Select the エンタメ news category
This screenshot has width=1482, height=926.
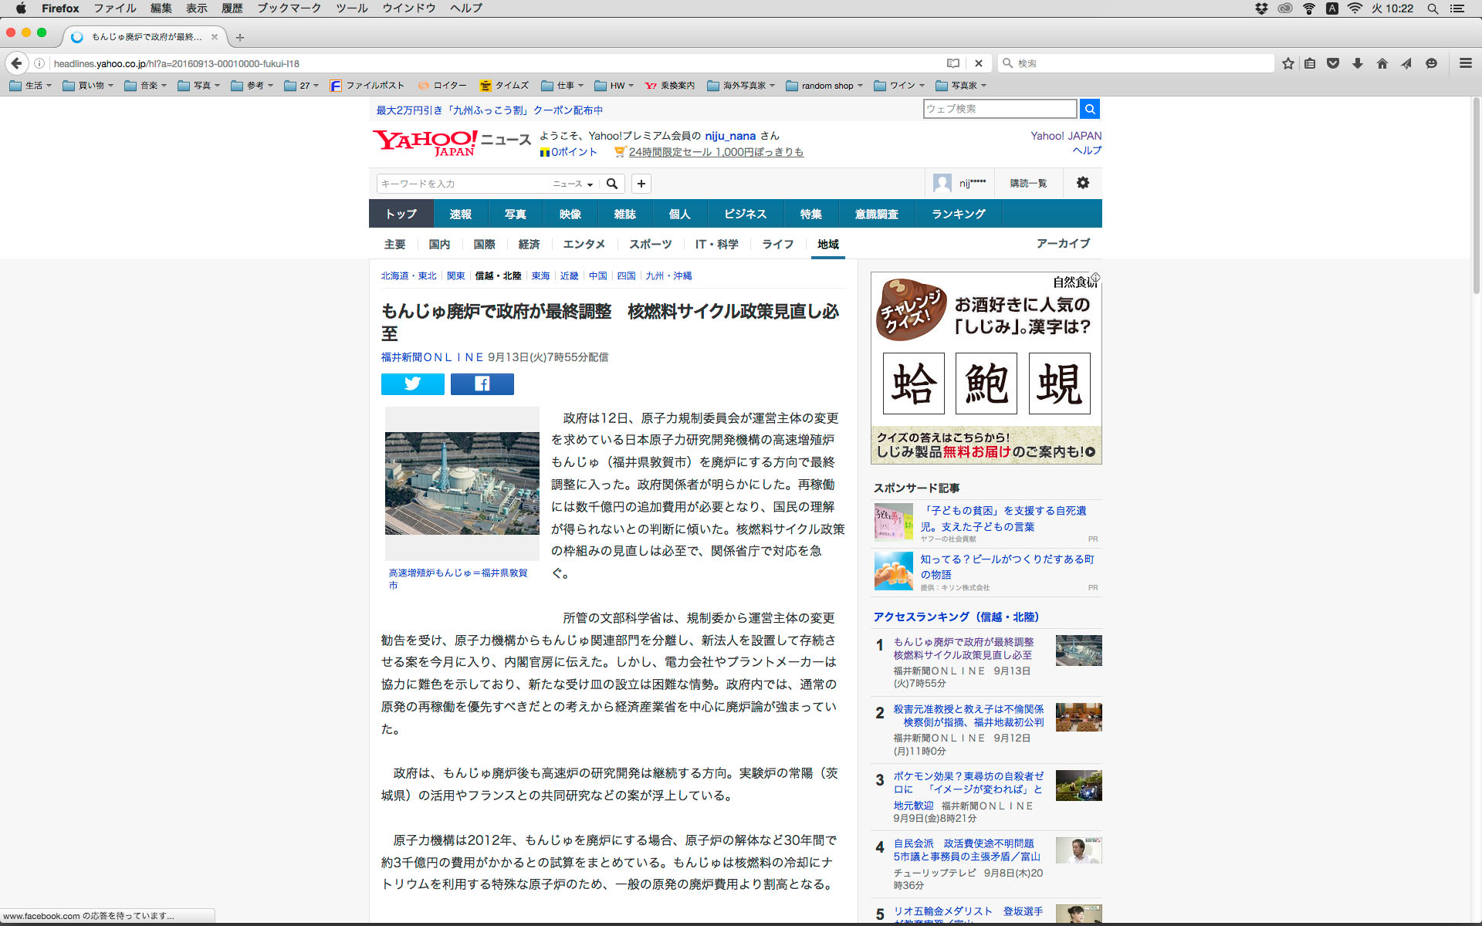[584, 244]
